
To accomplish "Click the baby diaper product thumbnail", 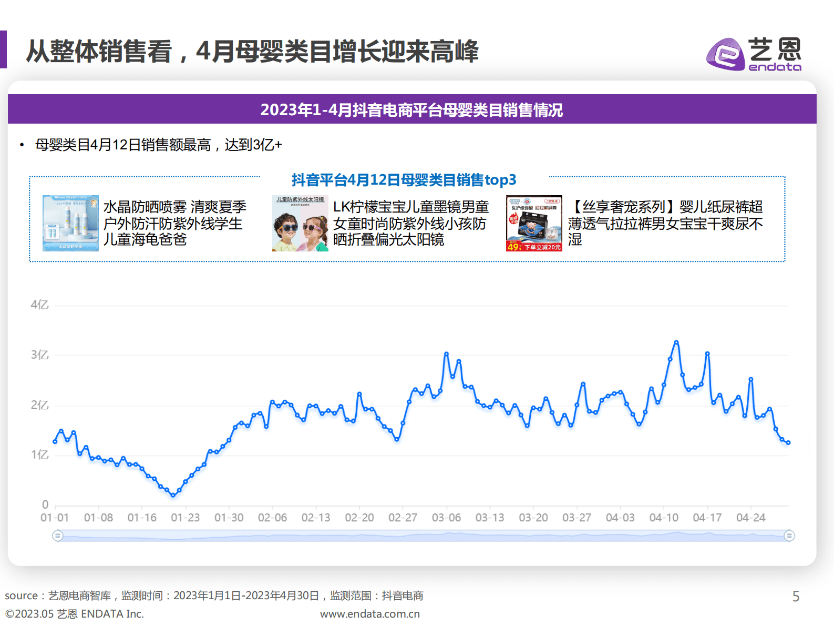I will pos(534,223).
